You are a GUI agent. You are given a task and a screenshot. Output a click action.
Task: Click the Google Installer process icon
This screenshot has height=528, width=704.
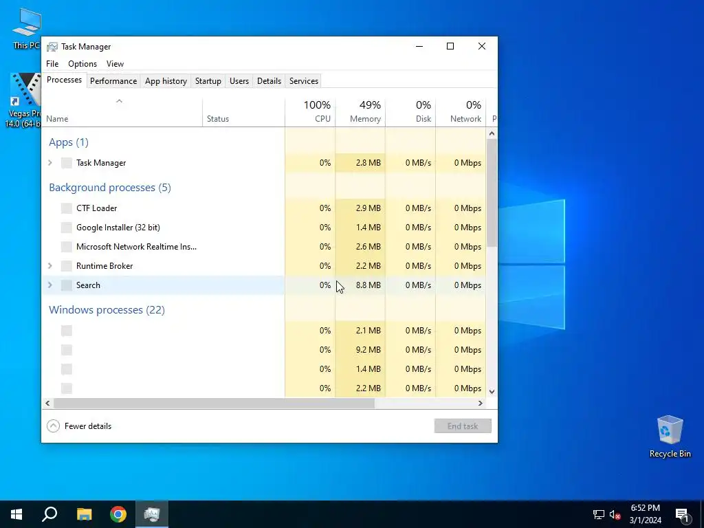point(67,228)
